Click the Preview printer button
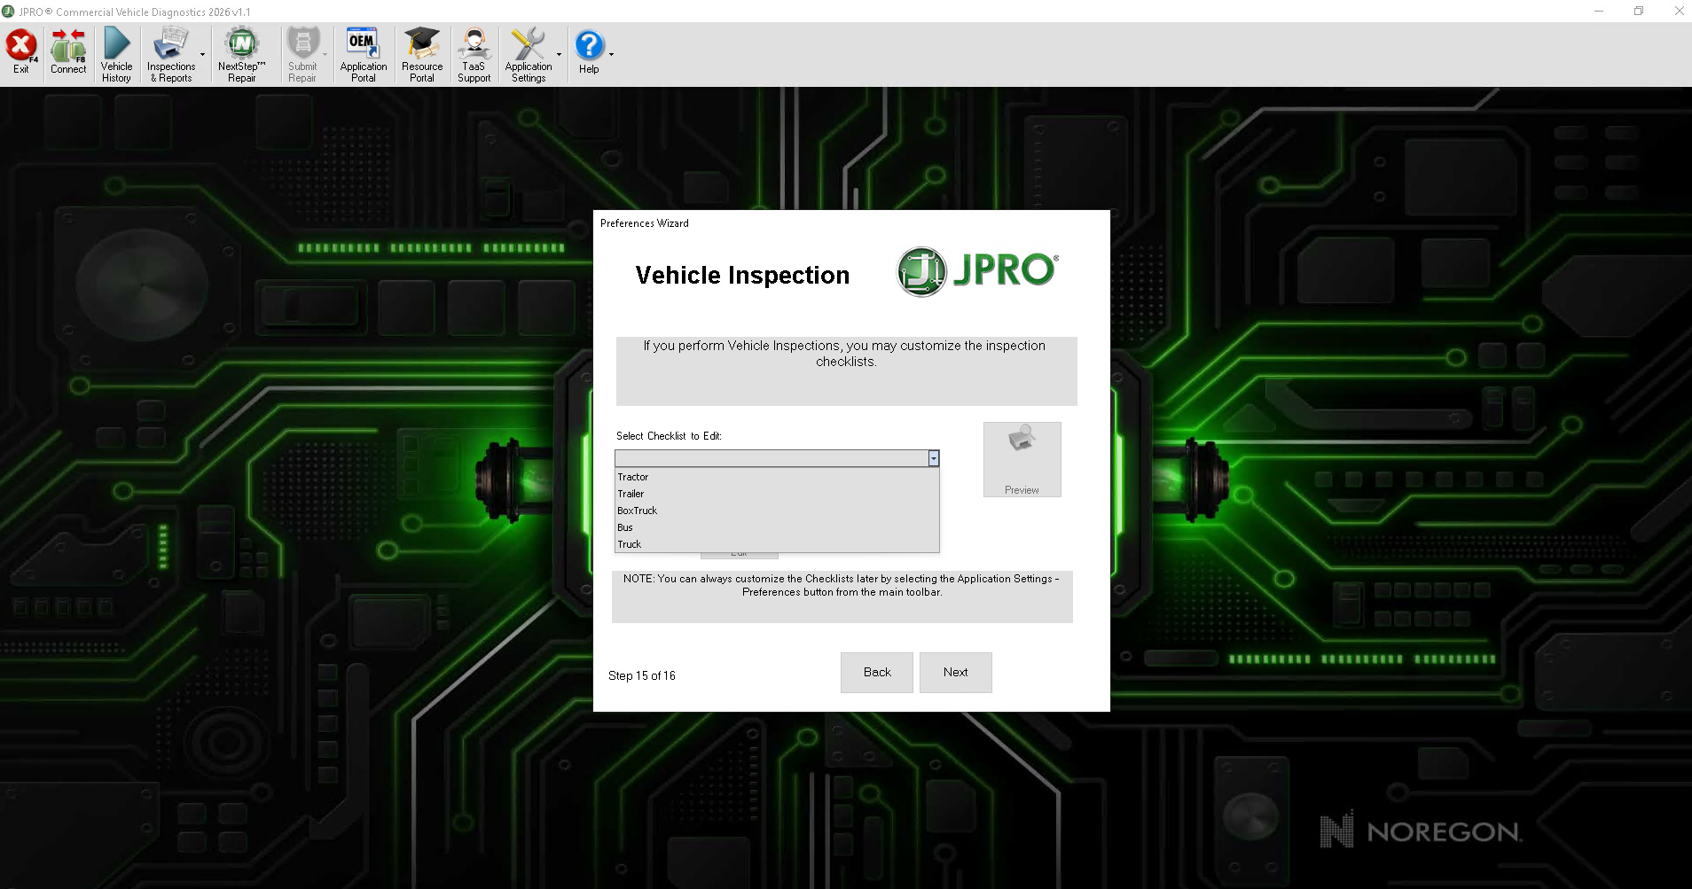1692x889 pixels. coord(1022,459)
